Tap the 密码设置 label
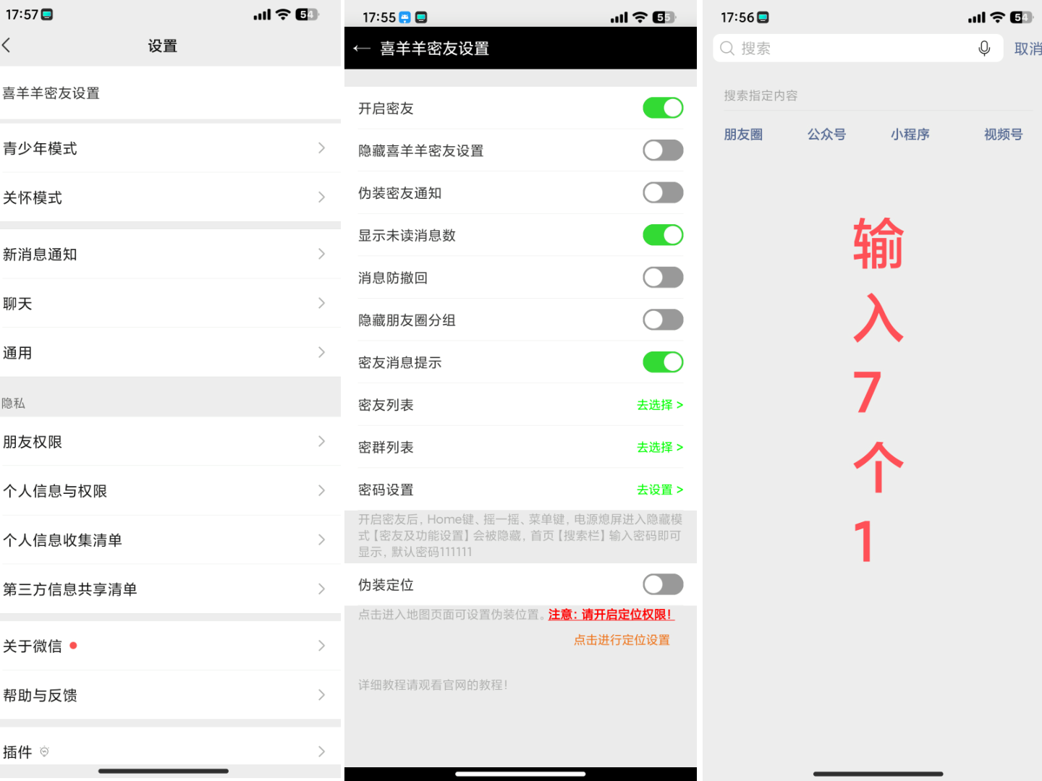Screen dimensions: 1042x781 click(x=386, y=490)
